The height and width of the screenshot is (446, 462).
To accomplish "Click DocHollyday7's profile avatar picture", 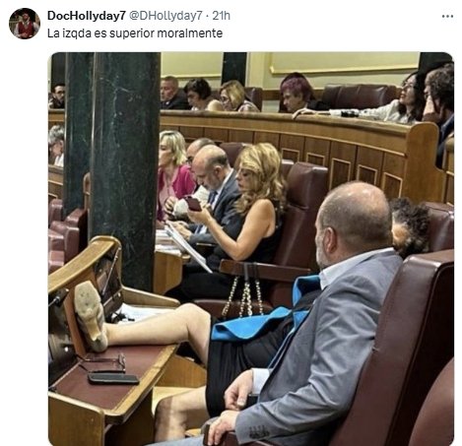I will [25, 24].
